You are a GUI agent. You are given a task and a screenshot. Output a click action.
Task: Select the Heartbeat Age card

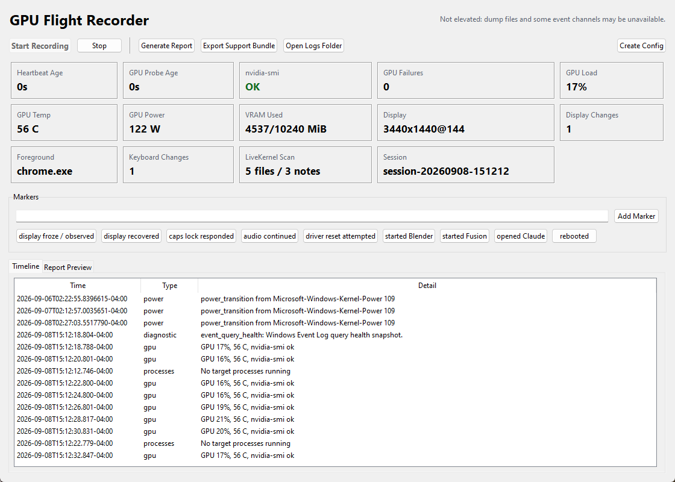64,81
